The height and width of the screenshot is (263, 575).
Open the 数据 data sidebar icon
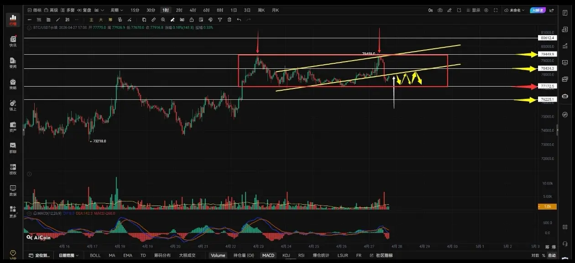[13, 191]
